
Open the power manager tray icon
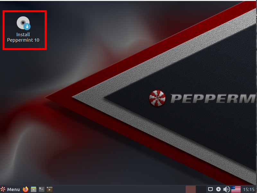coord(218,189)
